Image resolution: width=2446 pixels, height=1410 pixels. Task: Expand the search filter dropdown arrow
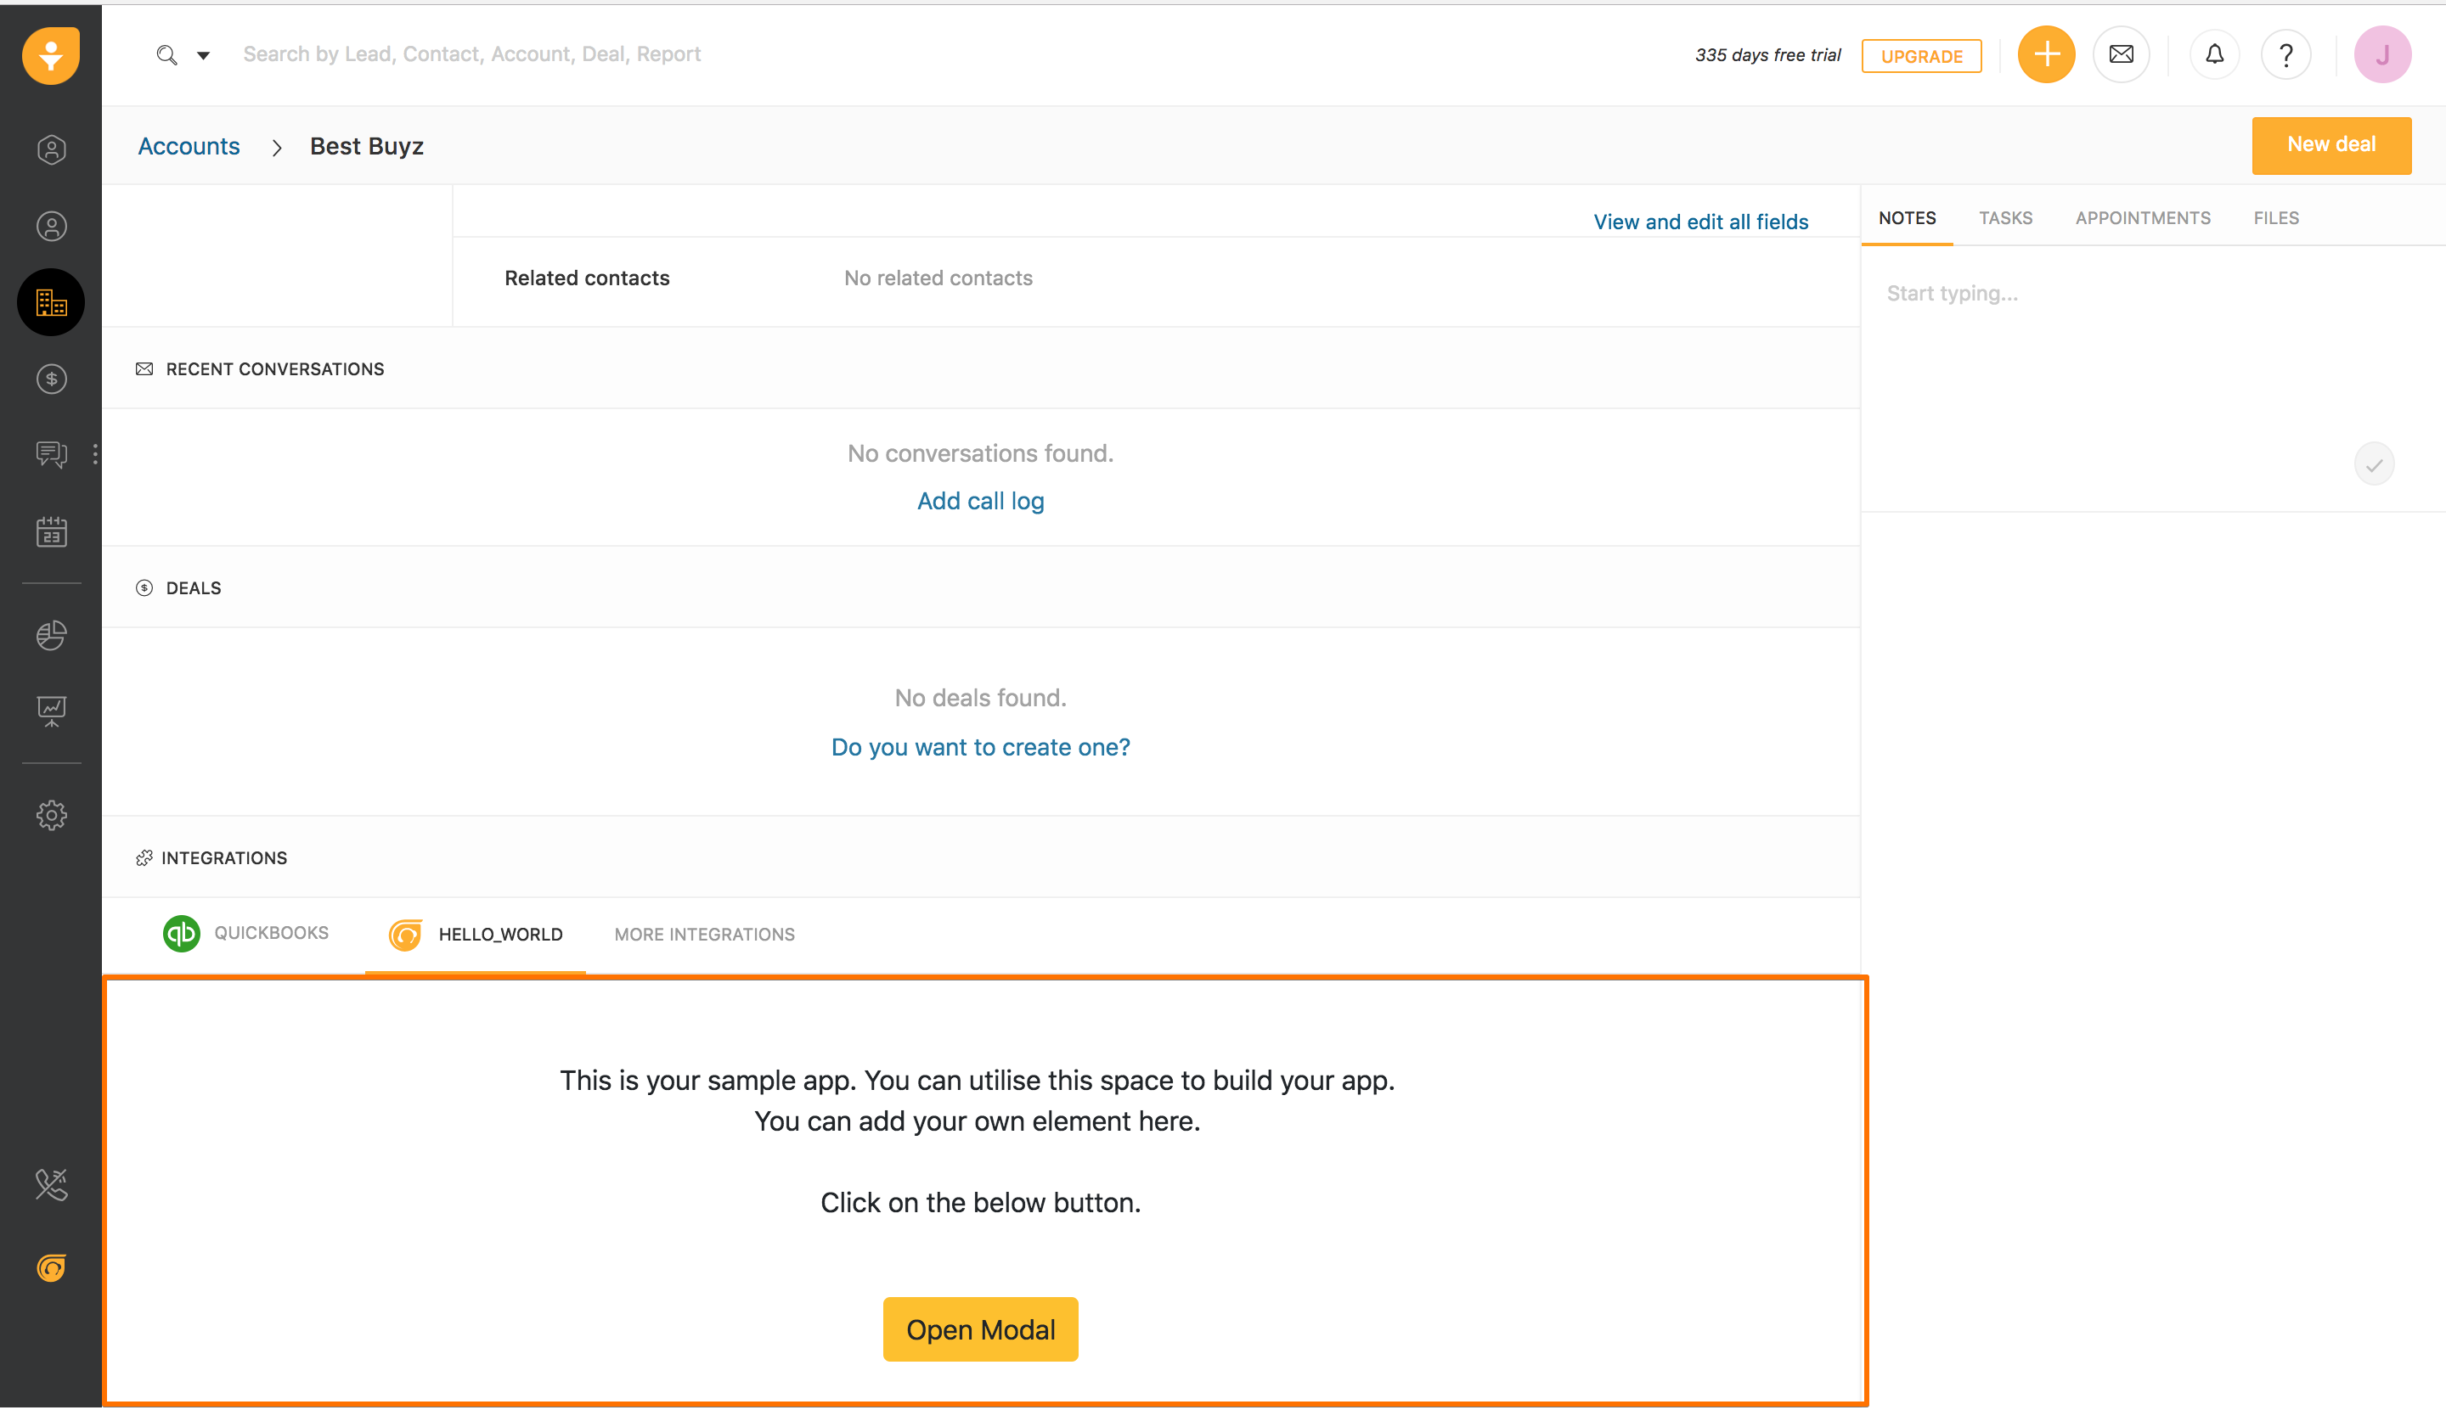pos(204,55)
